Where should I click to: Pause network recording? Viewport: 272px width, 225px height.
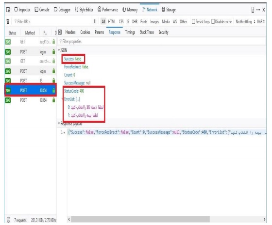point(95,21)
